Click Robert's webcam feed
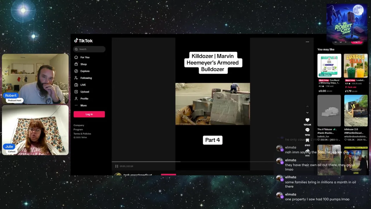 35,79
